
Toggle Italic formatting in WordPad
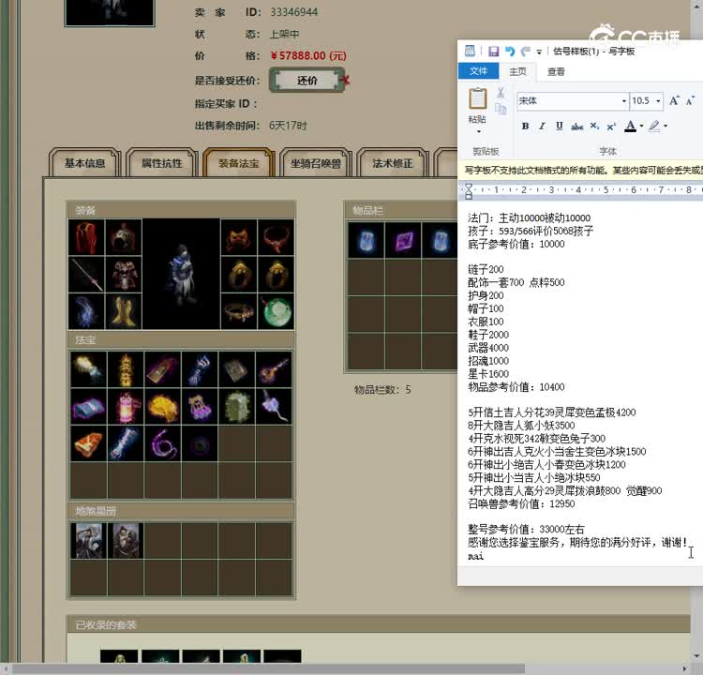[542, 127]
